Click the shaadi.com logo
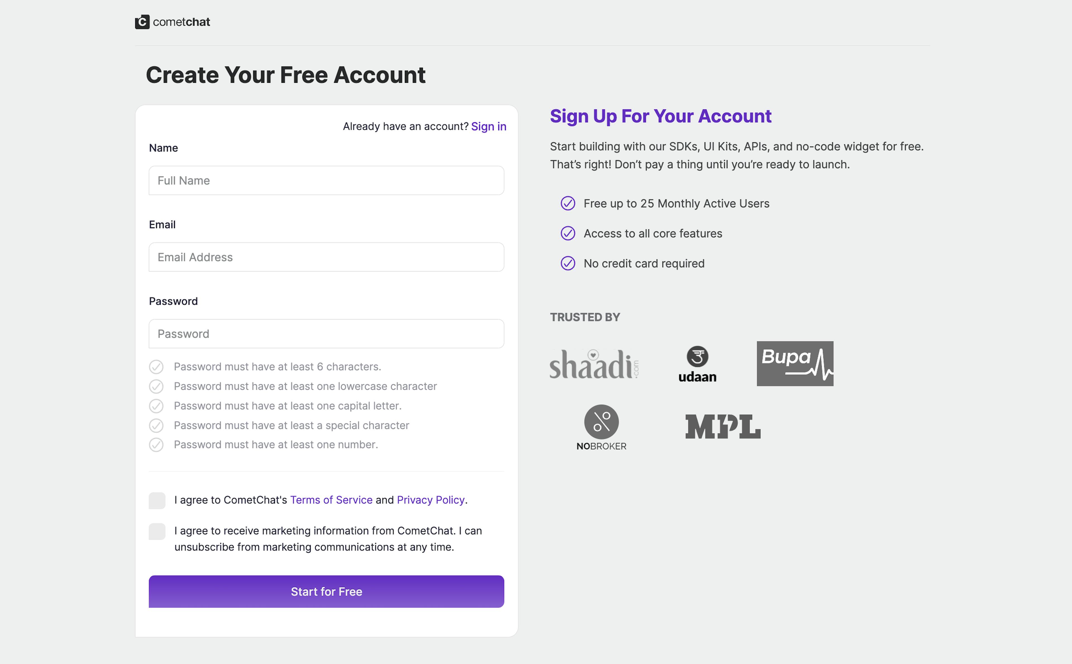The width and height of the screenshot is (1072, 664). [594, 364]
